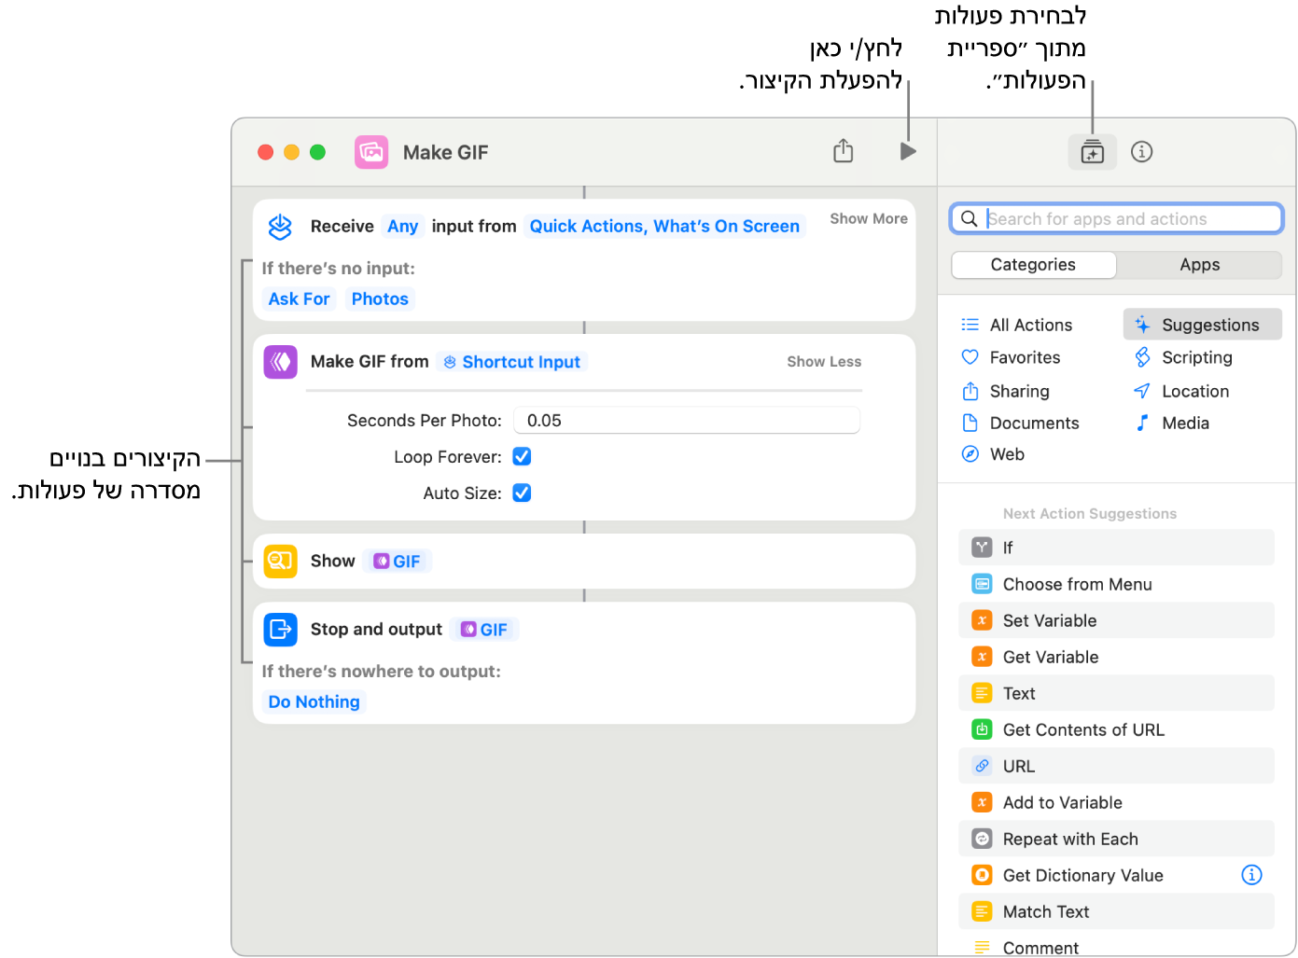
Task: Click the Make GIF title text
Action: pos(445,152)
